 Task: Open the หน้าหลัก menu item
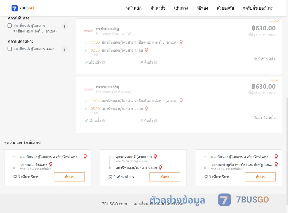click(134, 8)
